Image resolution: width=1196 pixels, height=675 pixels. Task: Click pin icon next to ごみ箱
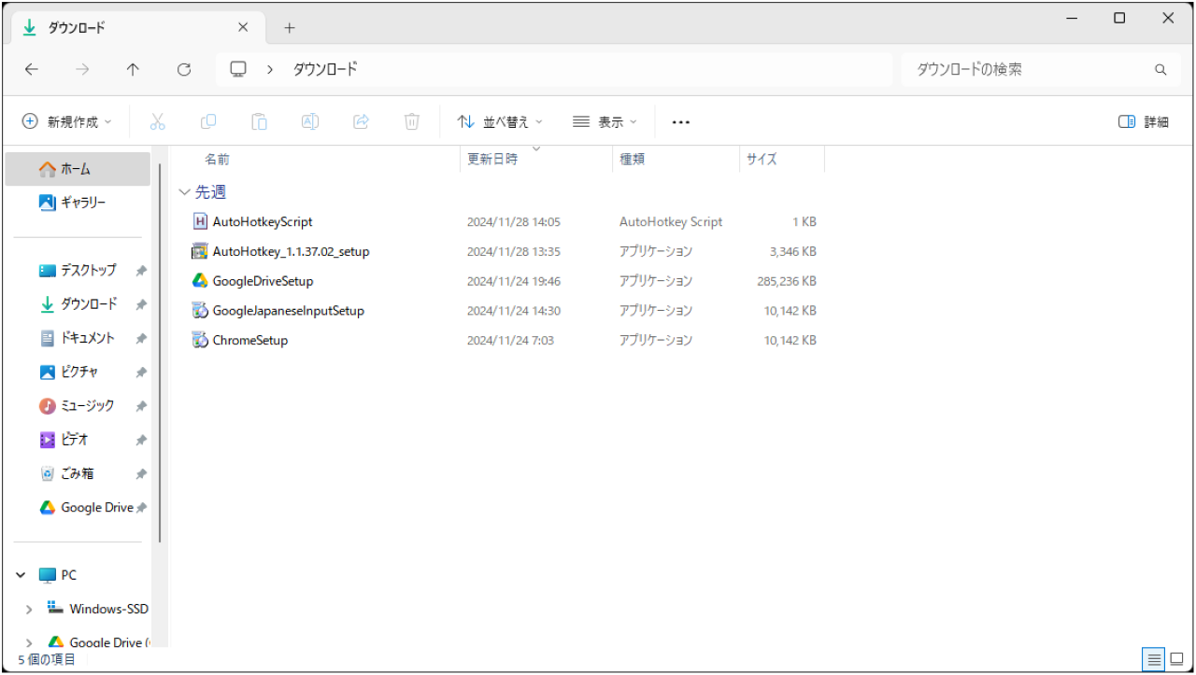(x=141, y=474)
